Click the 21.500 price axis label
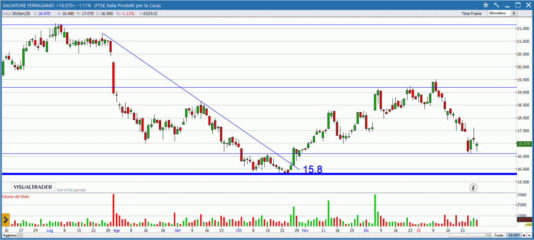The height and width of the screenshot is (240, 534). pos(523,29)
